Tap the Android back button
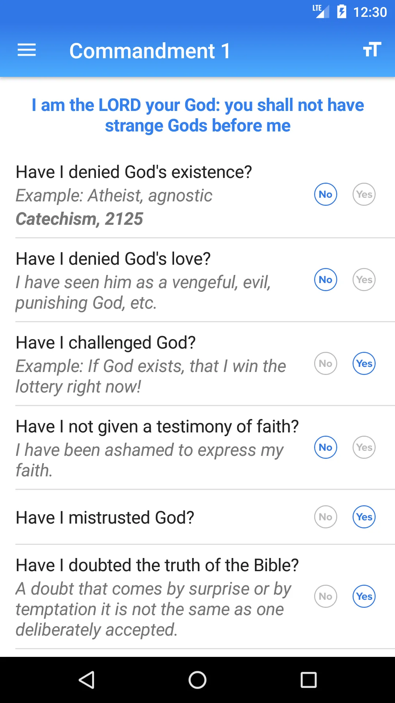 click(x=87, y=680)
